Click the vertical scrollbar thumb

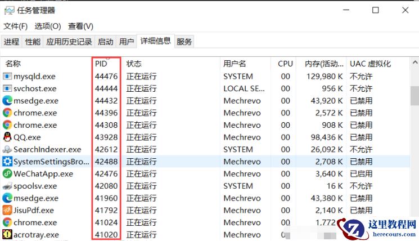point(415,96)
